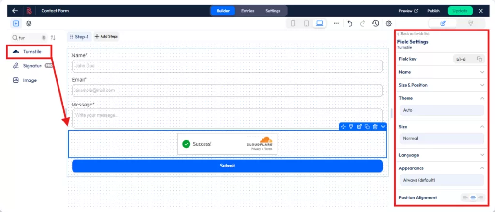The image size is (495, 212).
Task: Collapse the Theme section
Action: [441, 98]
